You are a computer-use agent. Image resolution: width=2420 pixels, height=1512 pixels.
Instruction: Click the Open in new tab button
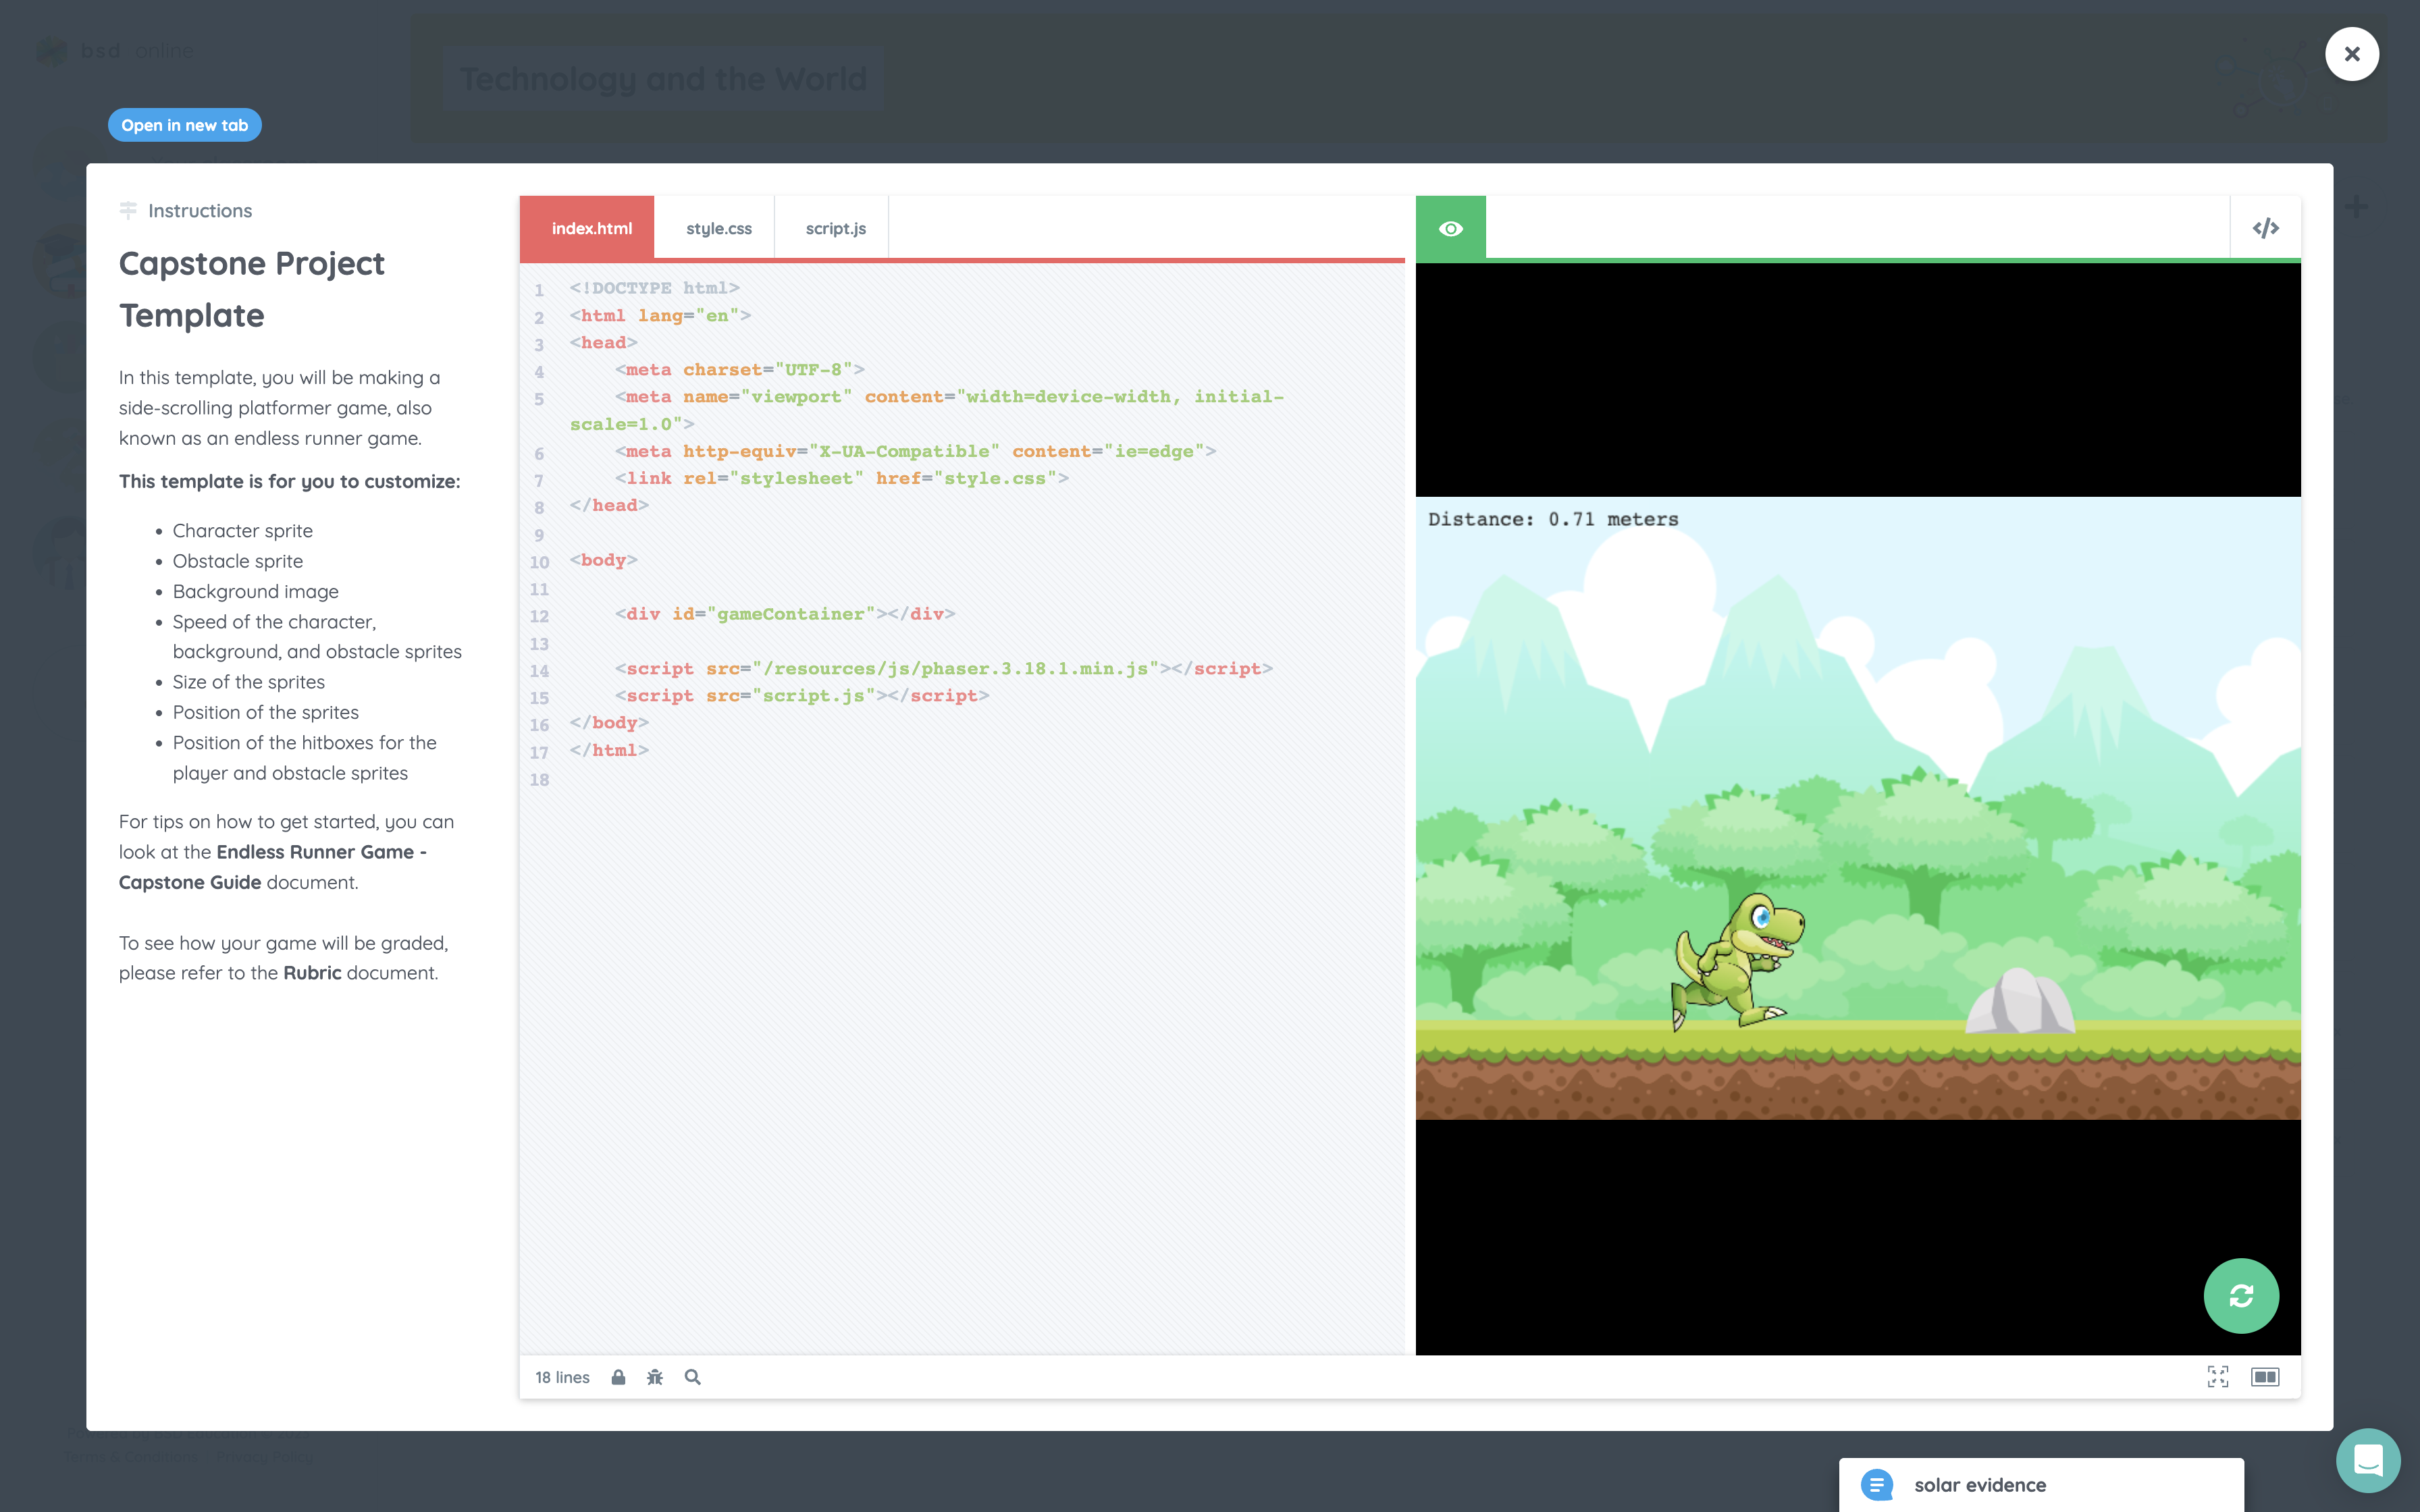(184, 125)
